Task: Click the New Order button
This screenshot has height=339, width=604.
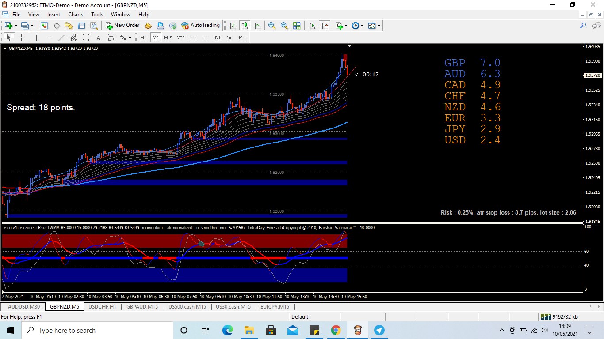Action: click(x=122, y=26)
